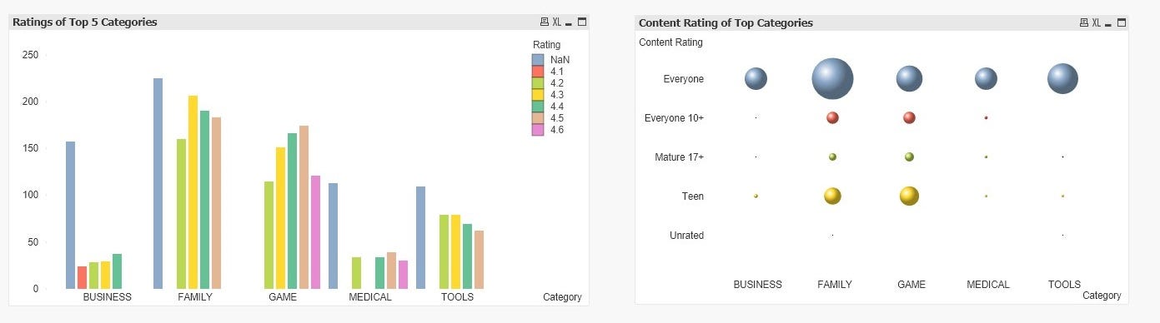Image resolution: width=1160 pixels, height=323 pixels.
Task: Select the FAMILY Everyone 10+ red bubble
Action: tap(832, 117)
